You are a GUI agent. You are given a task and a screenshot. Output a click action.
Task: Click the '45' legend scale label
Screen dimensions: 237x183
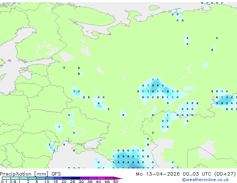[107, 182]
